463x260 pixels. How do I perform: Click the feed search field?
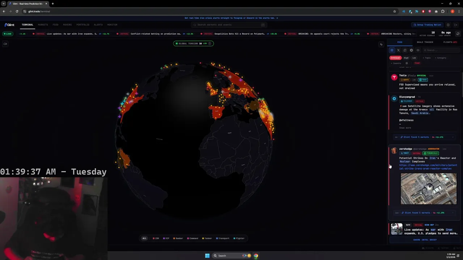click(x=441, y=50)
